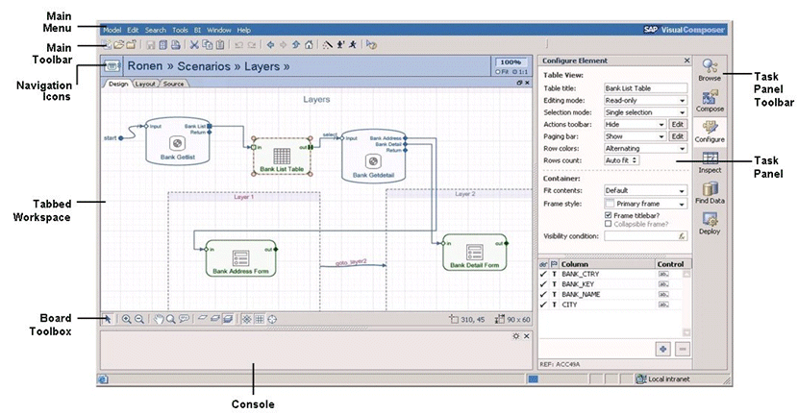Click the Home navigation icon
This screenshot has height=414, width=798.
click(x=309, y=45)
